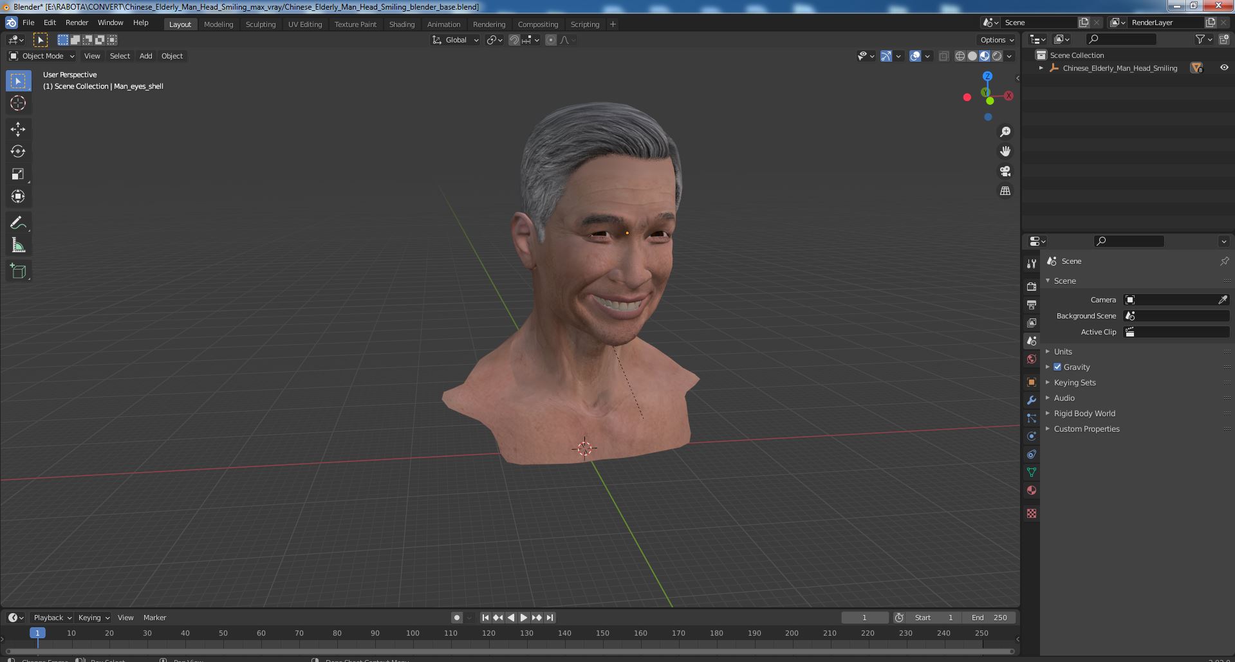
Task: Open the viewport Add menu
Action: click(146, 56)
